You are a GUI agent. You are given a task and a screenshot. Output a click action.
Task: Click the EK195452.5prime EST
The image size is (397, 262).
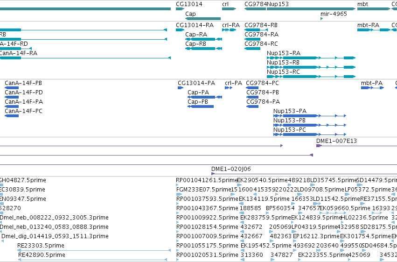point(243,250)
